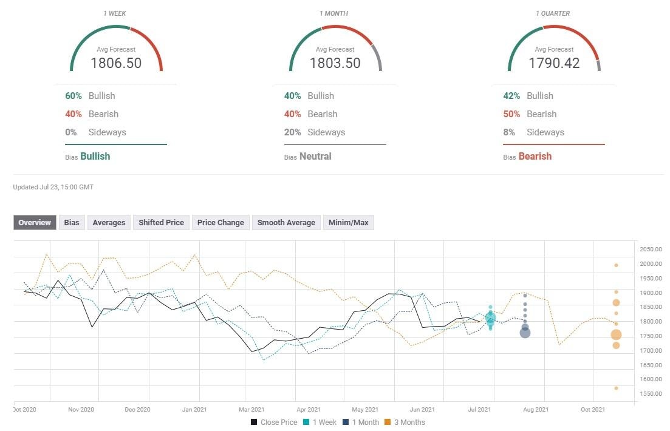View the Price Change tab

(x=220, y=222)
